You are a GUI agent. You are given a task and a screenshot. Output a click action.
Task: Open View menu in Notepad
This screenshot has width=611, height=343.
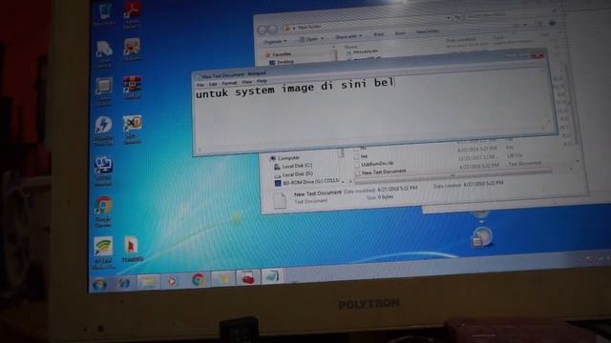246,82
